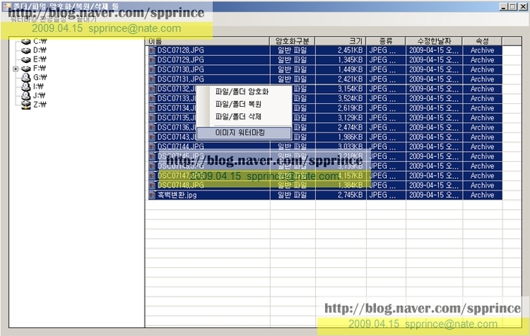Viewport: 530px width, 336px height.
Task: Click 일반 파일 in the 흑백변환.jpg row
Action: click(x=292, y=195)
